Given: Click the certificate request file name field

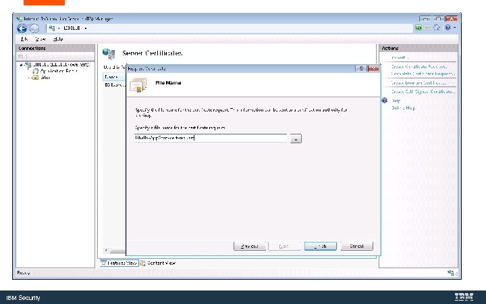Looking at the screenshot, I should [x=211, y=138].
